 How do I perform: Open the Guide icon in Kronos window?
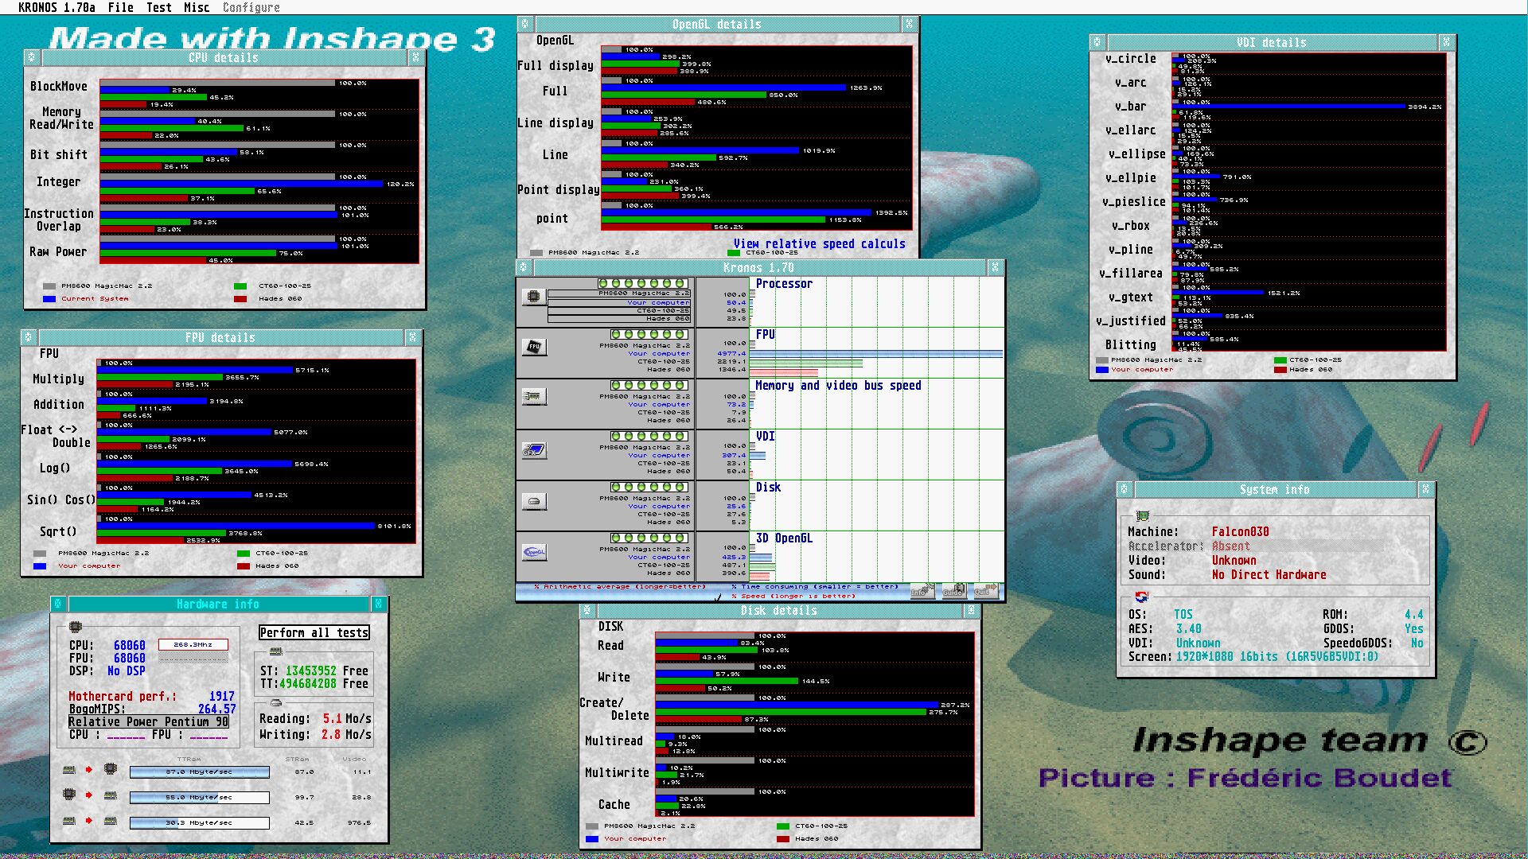tap(953, 591)
